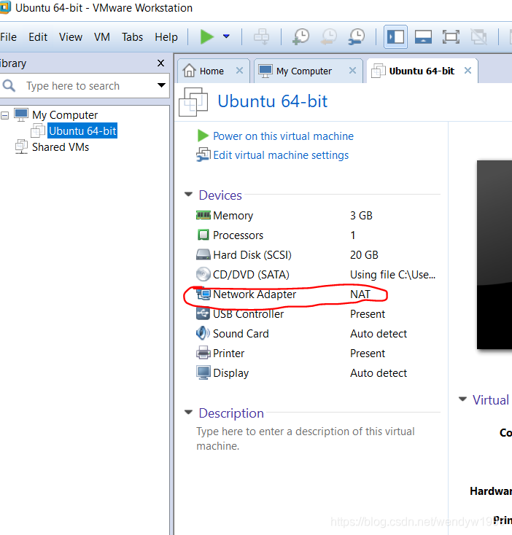Collapse the Virtual Machine Details section arrow
The width and height of the screenshot is (512, 535).
(x=462, y=399)
